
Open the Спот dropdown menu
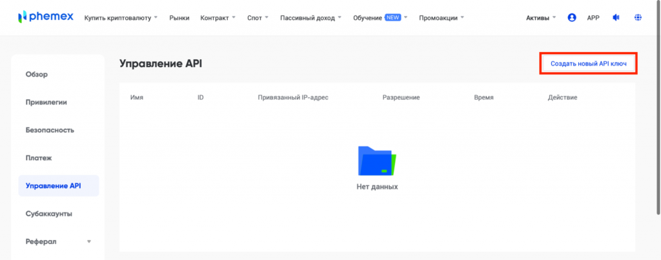tap(258, 17)
